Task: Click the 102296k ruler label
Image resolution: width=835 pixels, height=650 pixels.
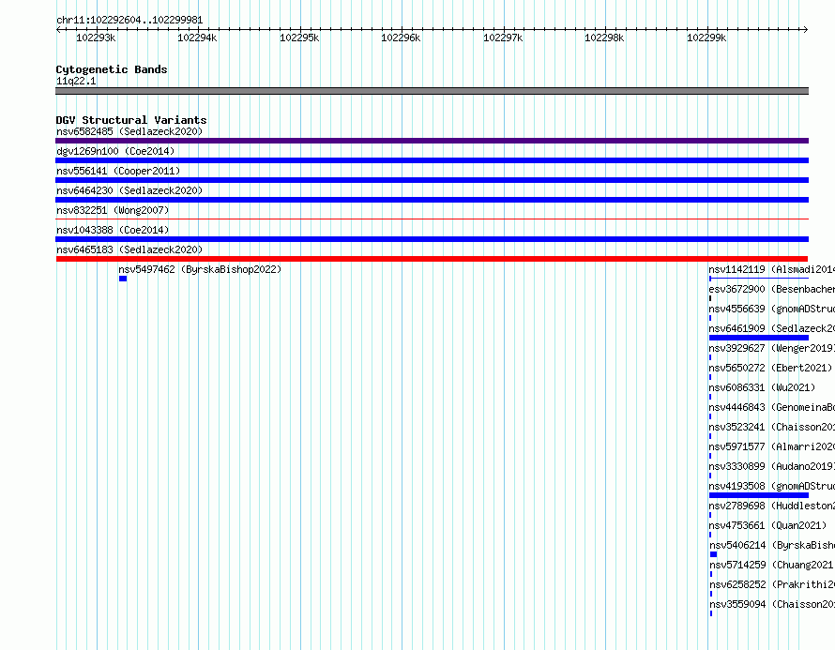Action: (x=401, y=38)
